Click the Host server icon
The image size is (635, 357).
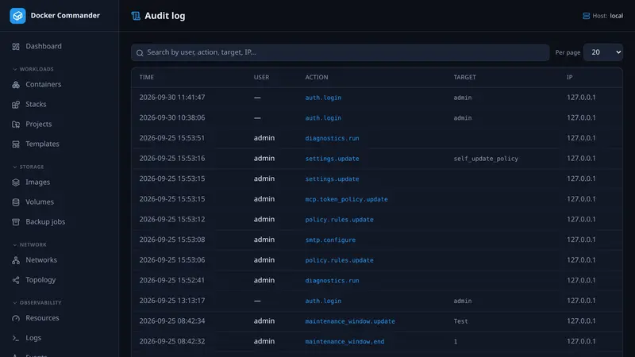point(586,16)
